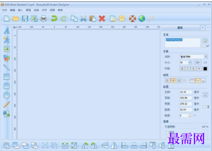This screenshot has height=151, width=212.
Task: Align text to top vertically
Action: 192,81
